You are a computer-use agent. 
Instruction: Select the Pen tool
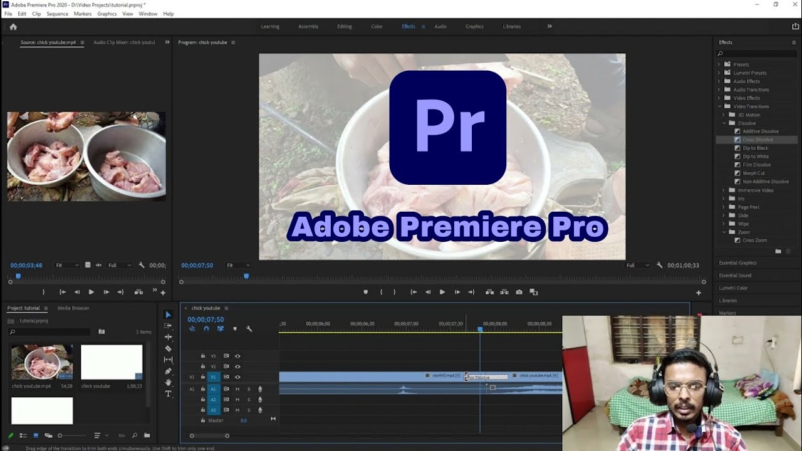[x=168, y=371]
